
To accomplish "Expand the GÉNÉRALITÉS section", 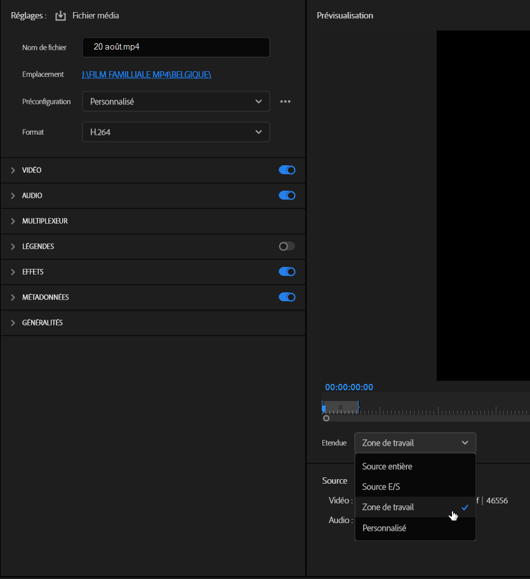I will [13, 323].
